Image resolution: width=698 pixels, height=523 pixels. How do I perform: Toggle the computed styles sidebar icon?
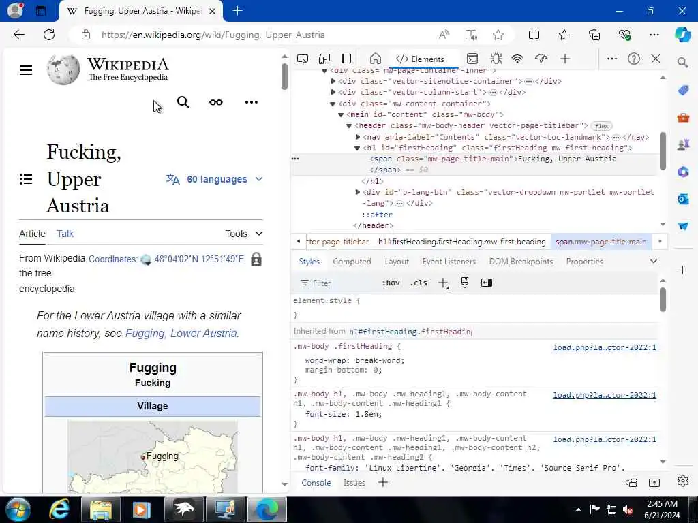coord(486,283)
